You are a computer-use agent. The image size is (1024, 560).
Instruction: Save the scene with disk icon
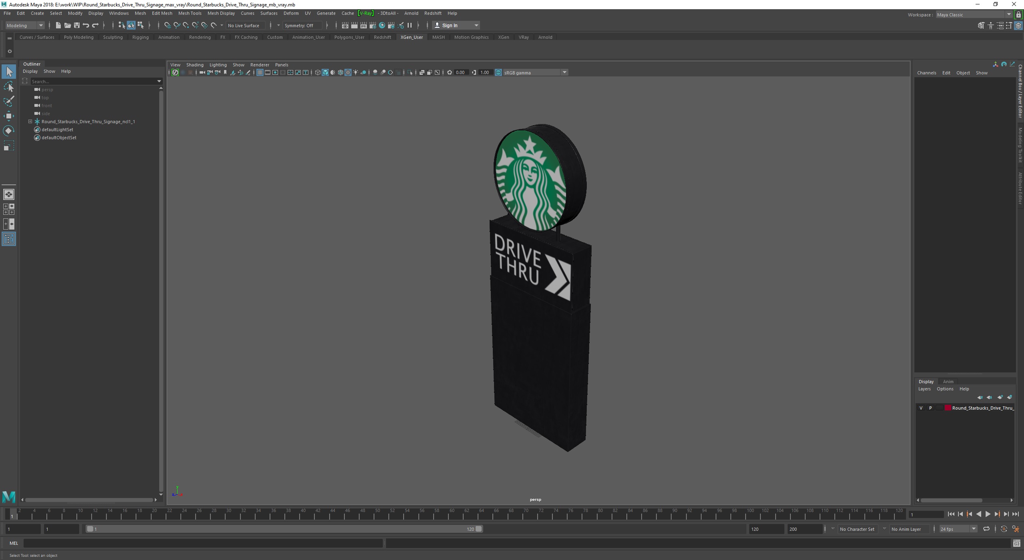click(76, 25)
